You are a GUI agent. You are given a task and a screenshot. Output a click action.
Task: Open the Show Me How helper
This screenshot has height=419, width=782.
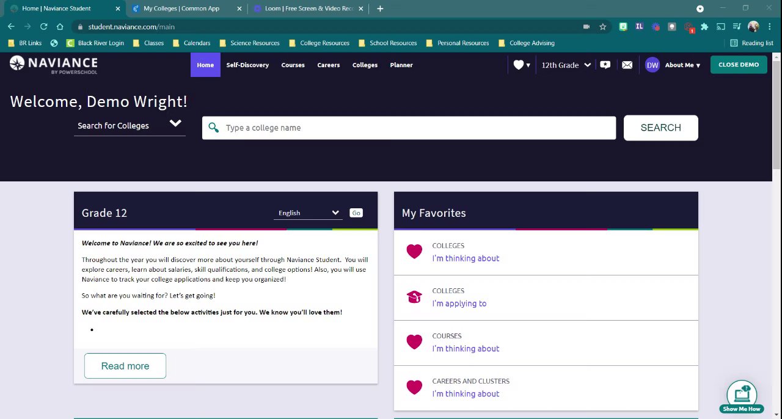[742, 396]
